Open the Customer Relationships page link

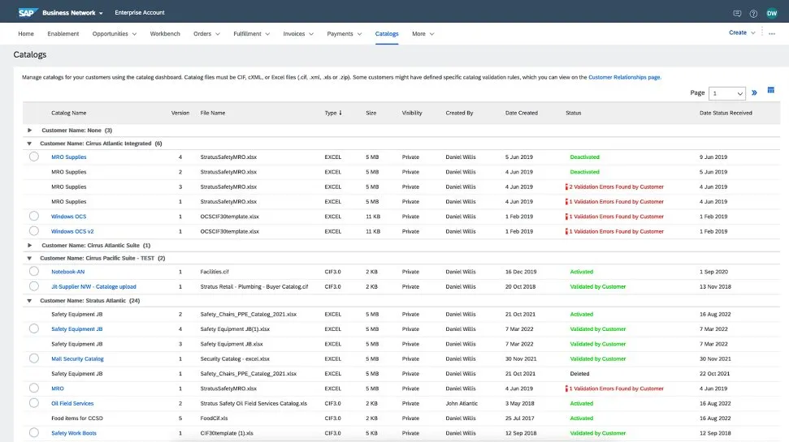pos(624,77)
